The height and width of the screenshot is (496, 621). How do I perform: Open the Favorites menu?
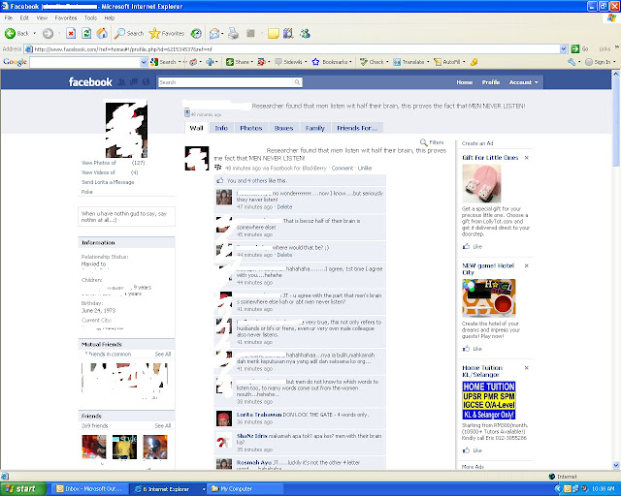click(66, 17)
